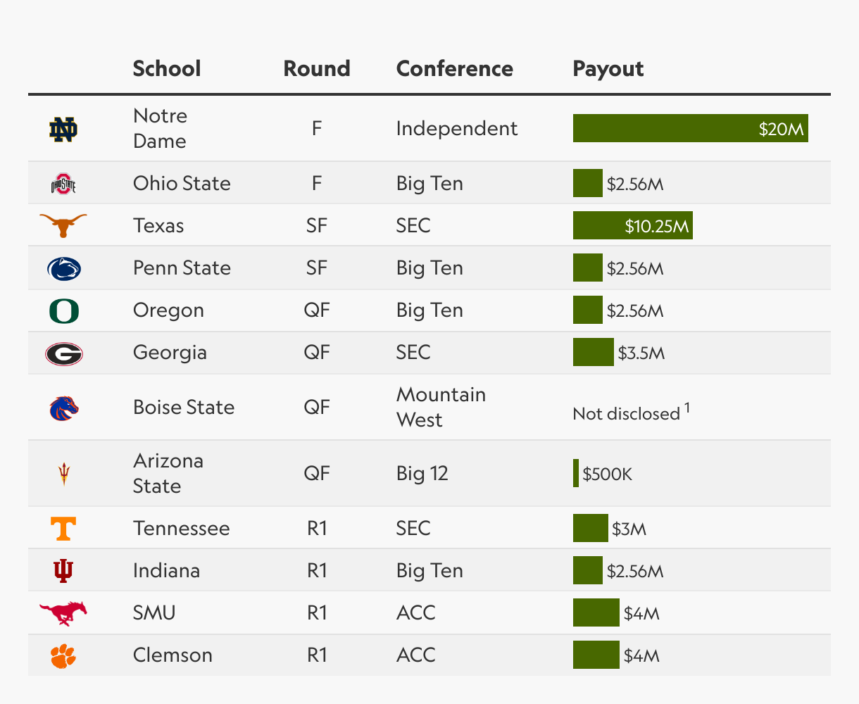The image size is (859, 704).
Task: Select the Tennessee T logo
Action: coord(63,529)
